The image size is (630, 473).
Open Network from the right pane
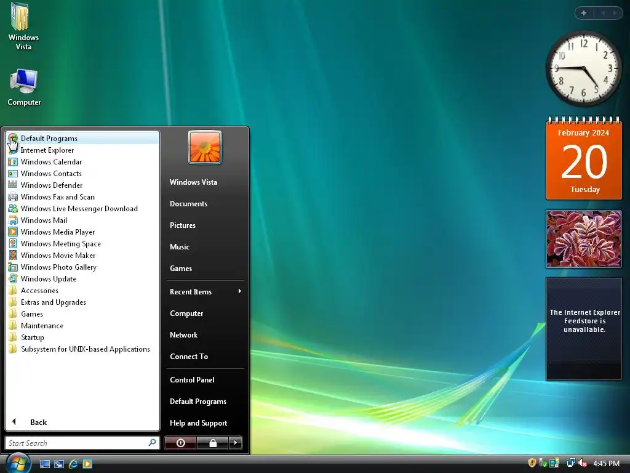tap(183, 335)
